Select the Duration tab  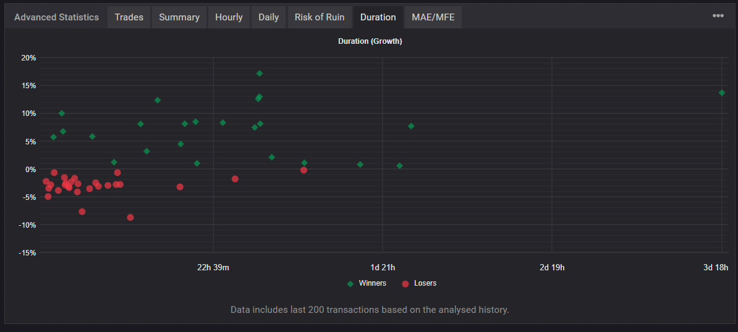(x=378, y=17)
